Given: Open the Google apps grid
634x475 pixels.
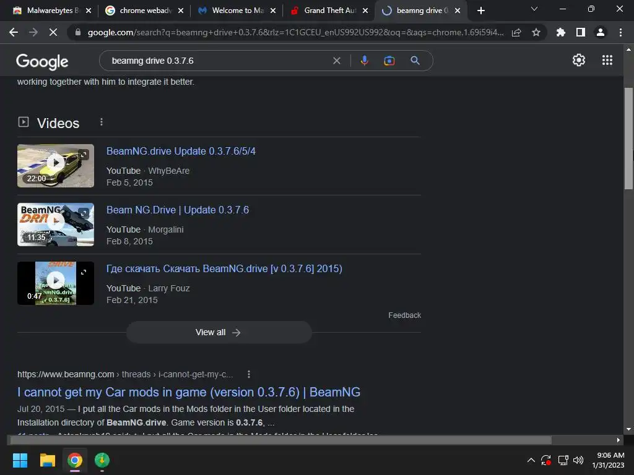Looking at the screenshot, I should click(x=607, y=60).
